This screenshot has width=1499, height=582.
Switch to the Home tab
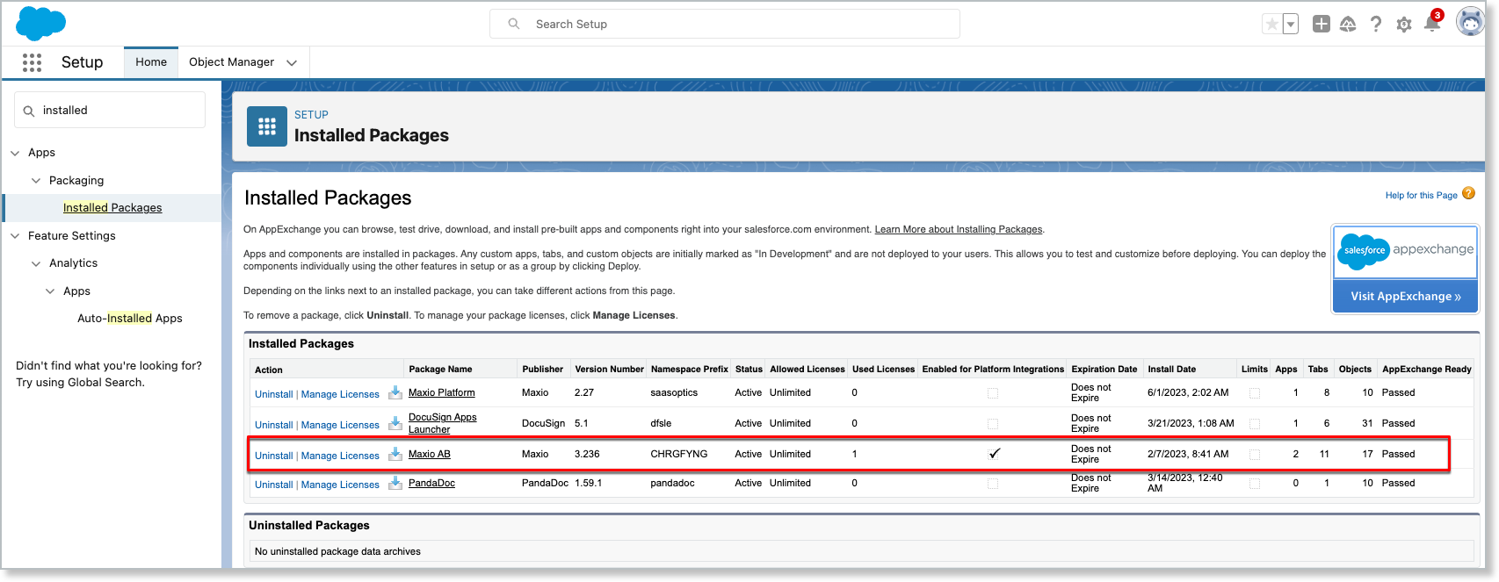151,62
